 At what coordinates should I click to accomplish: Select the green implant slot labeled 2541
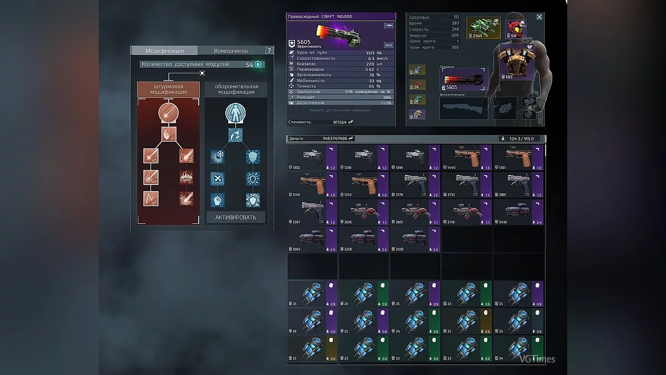pyautogui.click(x=483, y=28)
